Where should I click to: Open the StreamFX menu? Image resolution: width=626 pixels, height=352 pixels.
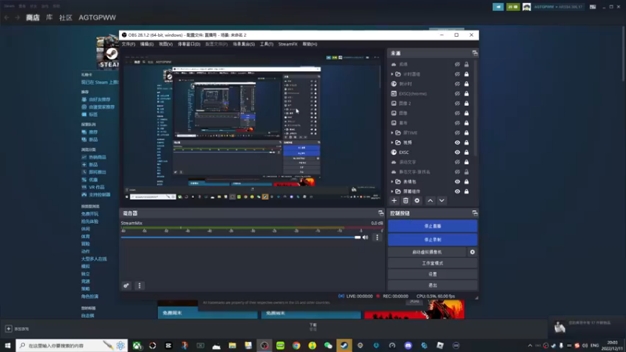(x=288, y=45)
